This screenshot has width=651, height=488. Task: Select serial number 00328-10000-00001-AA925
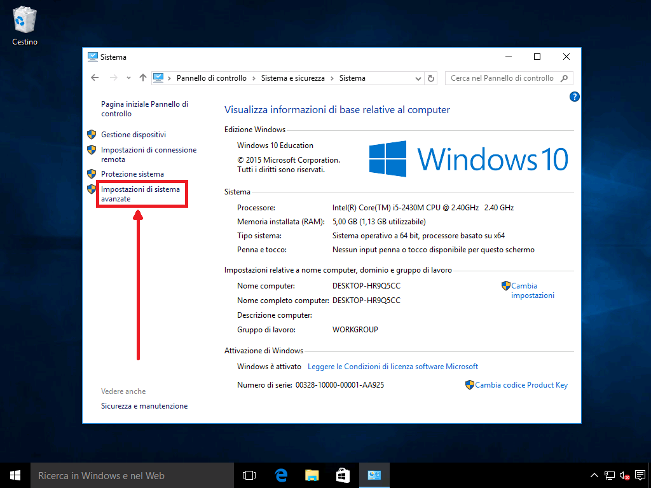pyautogui.click(x=339, y=385)
